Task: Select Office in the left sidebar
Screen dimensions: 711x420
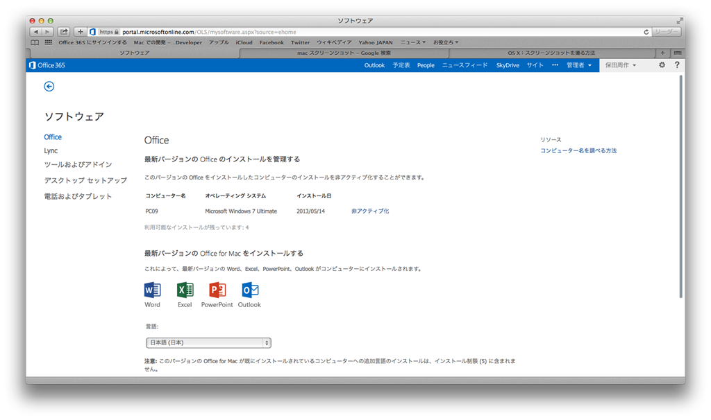Action: 53,137
